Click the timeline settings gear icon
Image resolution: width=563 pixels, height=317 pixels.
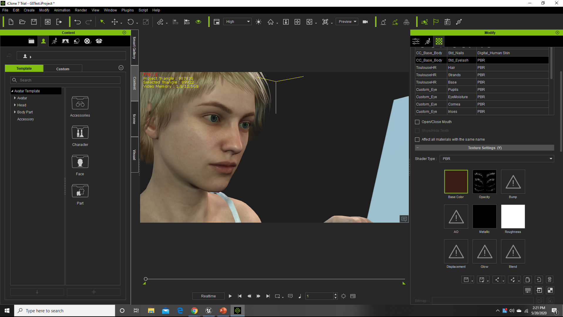click(x=343, y=296)
